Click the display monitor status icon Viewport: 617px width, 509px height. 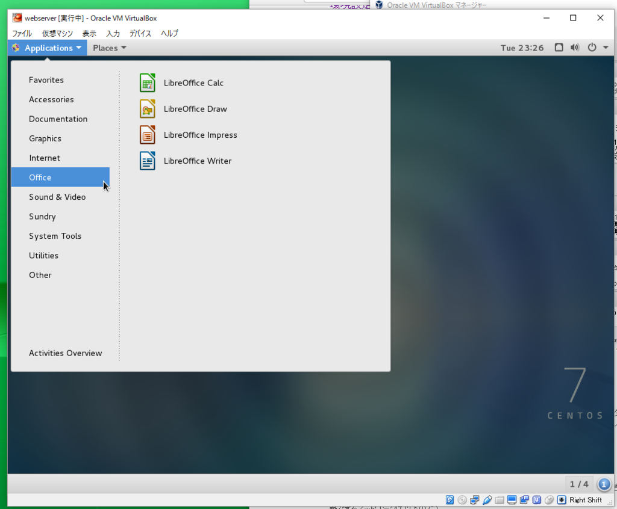click(x=512, y=500)
